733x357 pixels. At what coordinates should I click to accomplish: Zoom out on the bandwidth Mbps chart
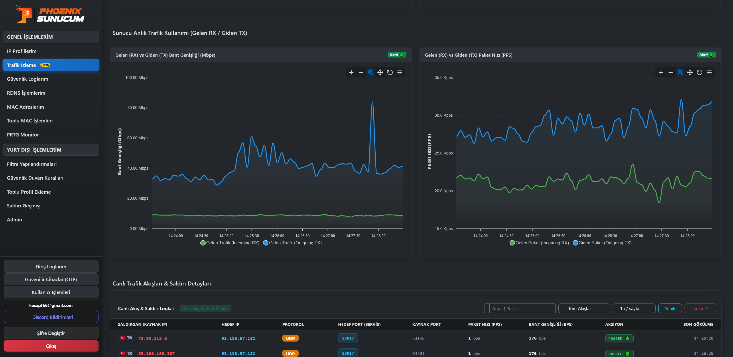(x=361, y=72)
